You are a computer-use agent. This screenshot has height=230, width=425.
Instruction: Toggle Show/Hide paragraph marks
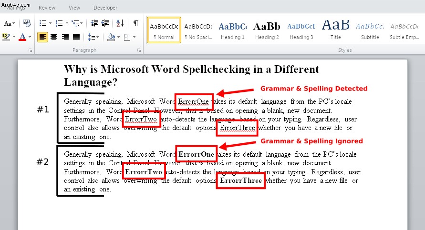[136, 23]
